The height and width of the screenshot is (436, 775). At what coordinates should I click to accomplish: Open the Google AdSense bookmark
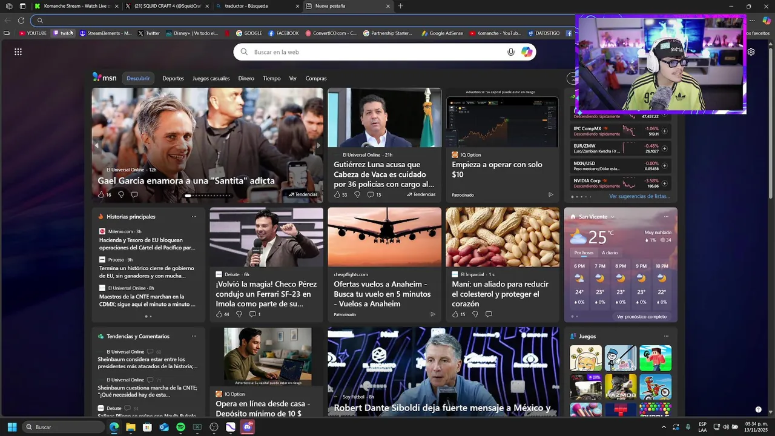442,33
